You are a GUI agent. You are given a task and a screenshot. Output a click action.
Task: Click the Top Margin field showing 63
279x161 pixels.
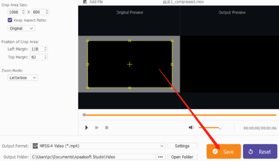click(x=39, y=57)
